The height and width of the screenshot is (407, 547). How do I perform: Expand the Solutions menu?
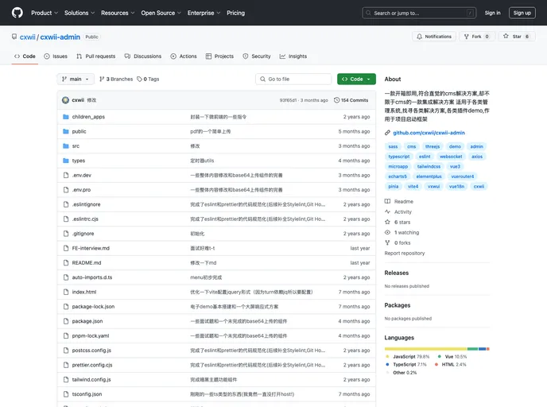pos(80,13)
